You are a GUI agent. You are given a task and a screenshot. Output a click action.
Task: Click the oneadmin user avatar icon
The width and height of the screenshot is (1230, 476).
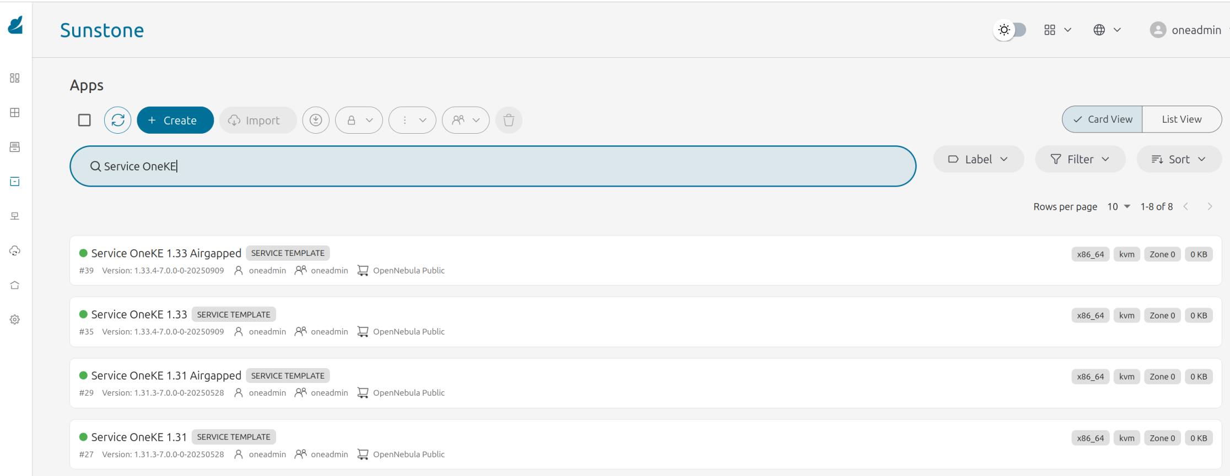1158,30
